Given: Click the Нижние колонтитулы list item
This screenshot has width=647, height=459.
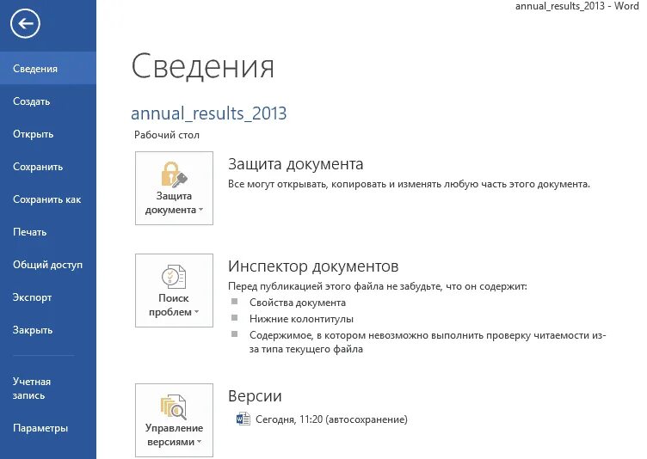Looking at the screenshot, I should [x=301, y=319].
